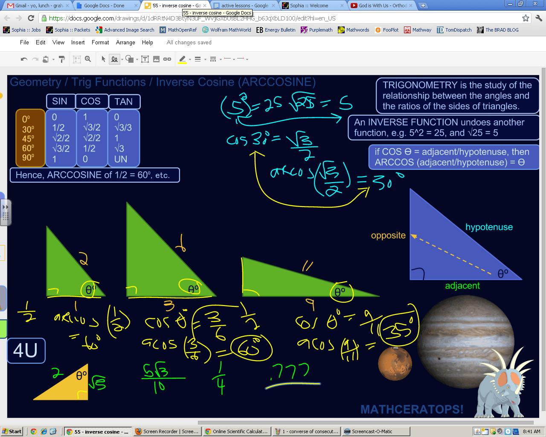Choose the Select arrow cursor tool
This screenshot has height=437, width=546.
click(x=103, y=59)
